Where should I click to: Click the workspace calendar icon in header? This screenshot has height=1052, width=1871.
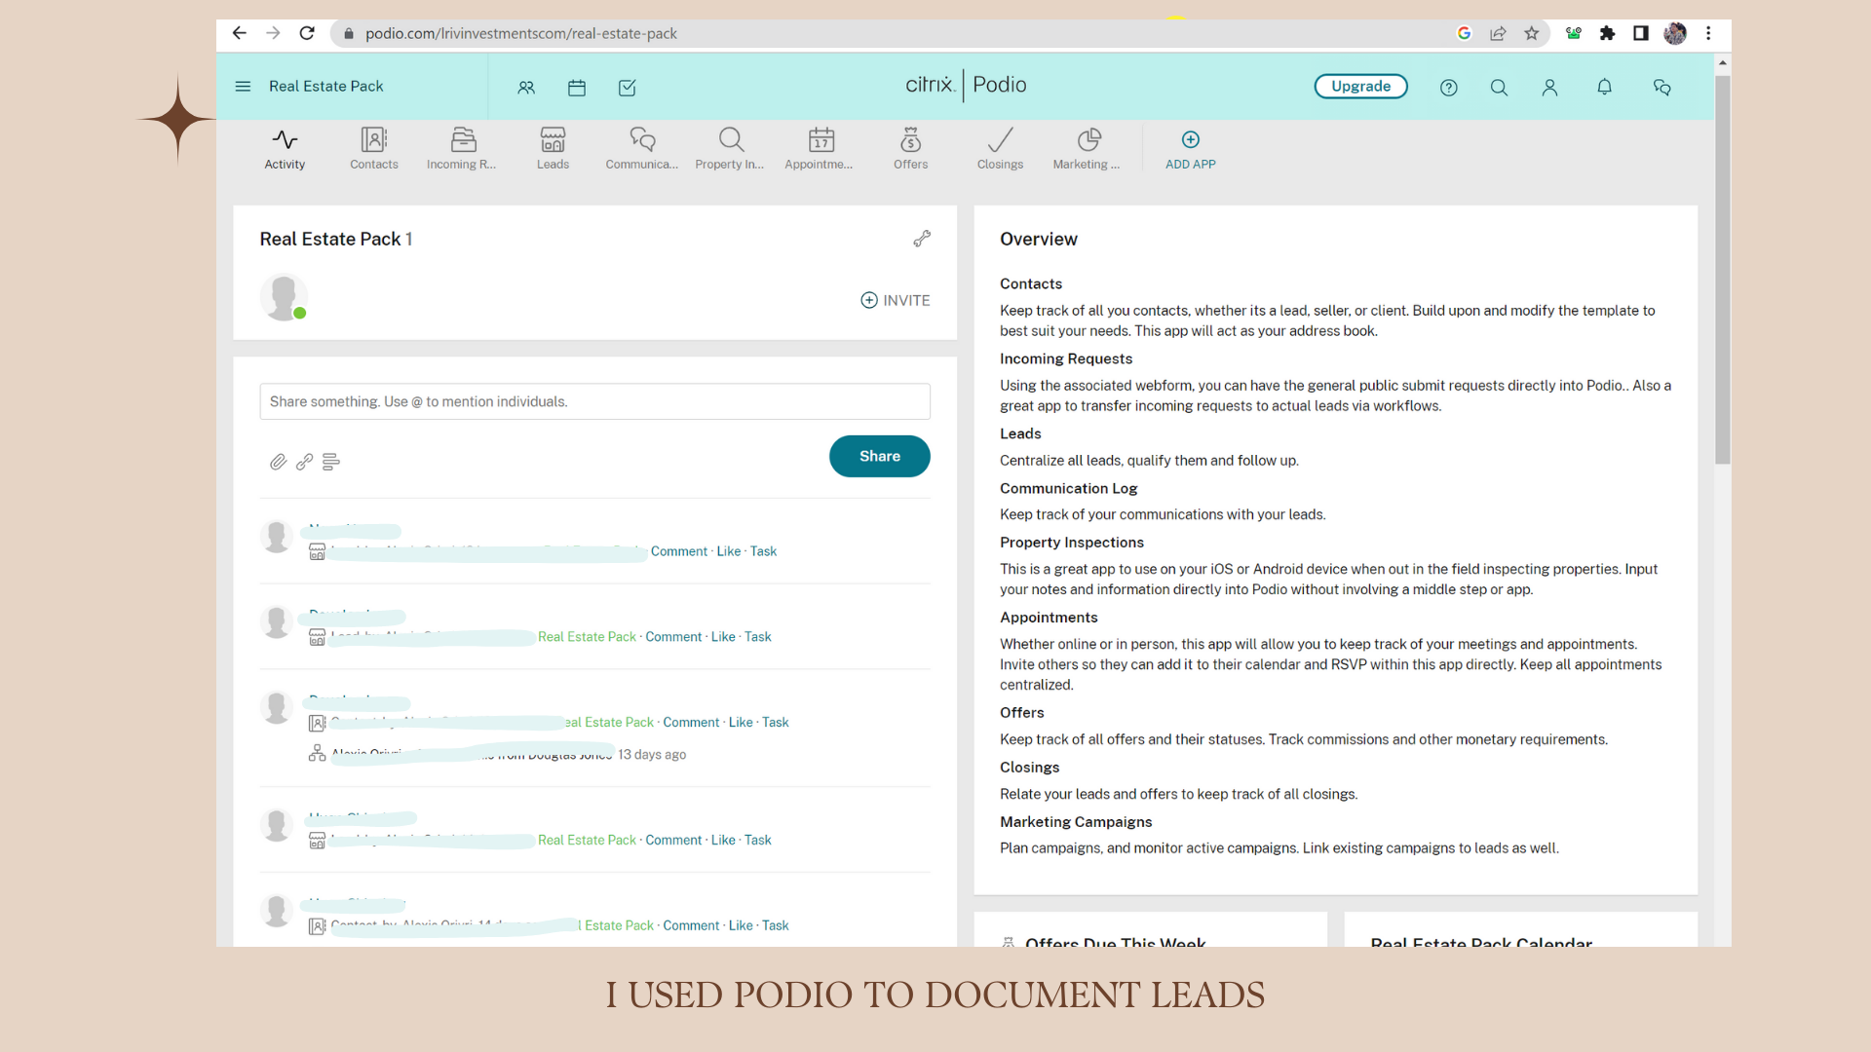pos(577,88)
